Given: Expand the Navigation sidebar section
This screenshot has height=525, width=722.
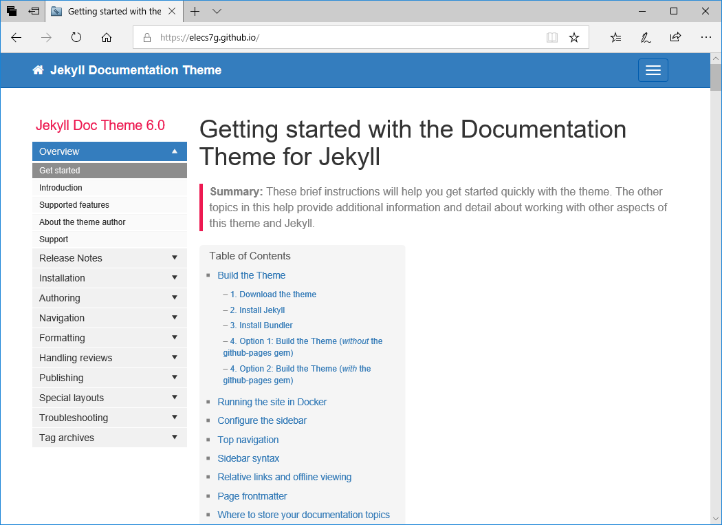Looking at the screenshot, I should click(x=109, y=318).
